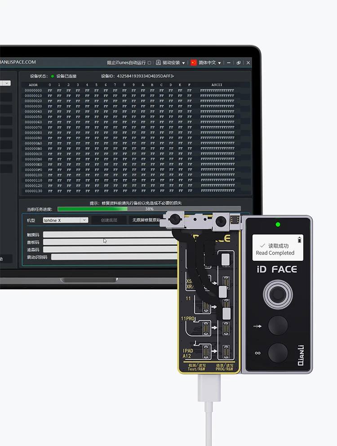Click the 驱动安装 driver install icon

159,62
